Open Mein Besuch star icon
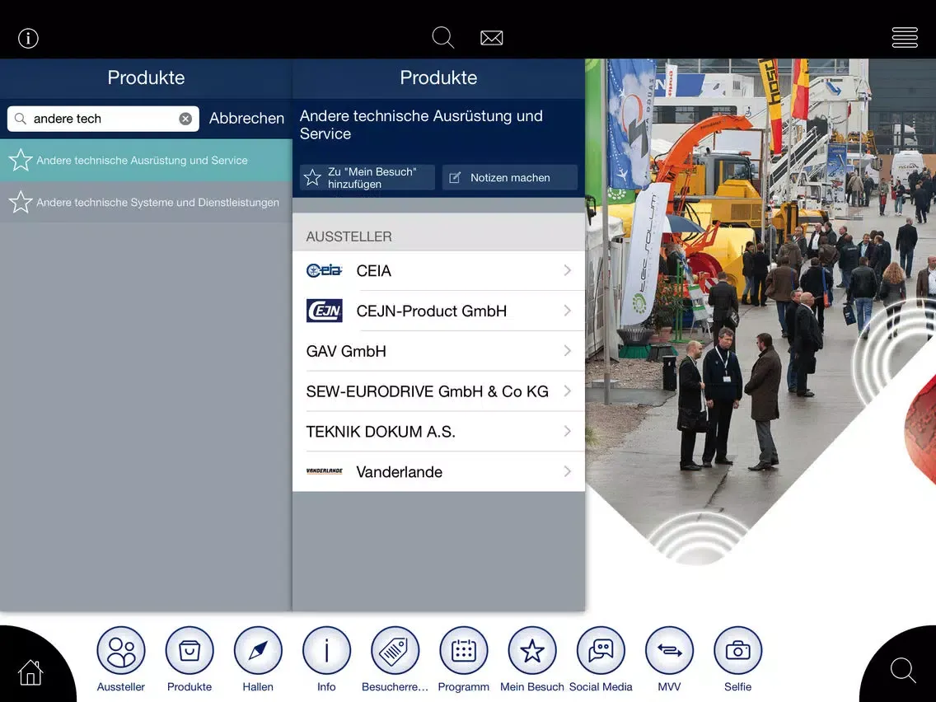936x702 pixels. [x=532, y=651]
